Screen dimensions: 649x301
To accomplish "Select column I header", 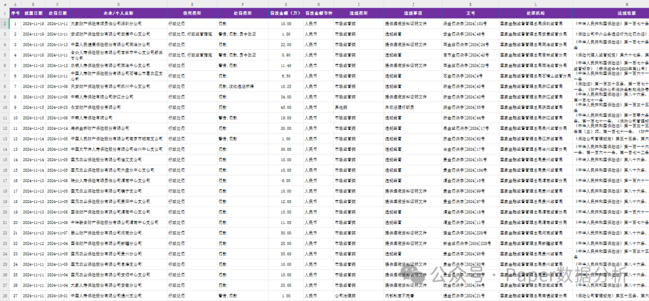I will coord(359,4).
